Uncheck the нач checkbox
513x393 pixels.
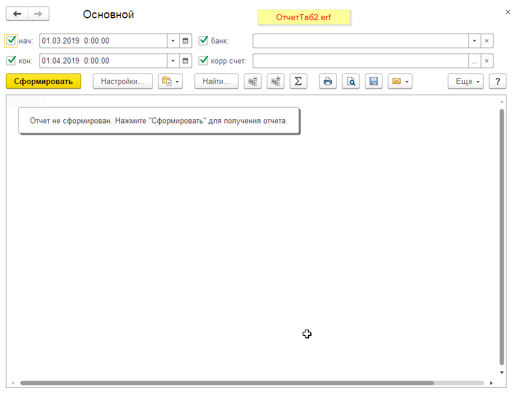(11, 41)
